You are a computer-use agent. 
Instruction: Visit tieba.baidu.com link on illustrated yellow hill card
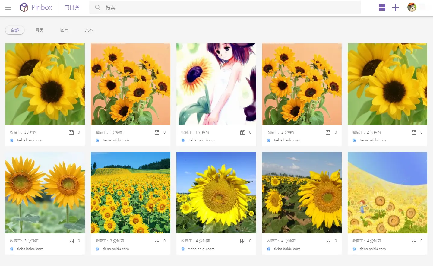[x=373, y=249]
